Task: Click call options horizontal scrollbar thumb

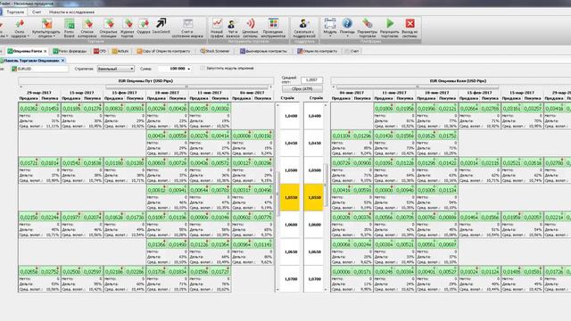Action: [x=418, y=87]
